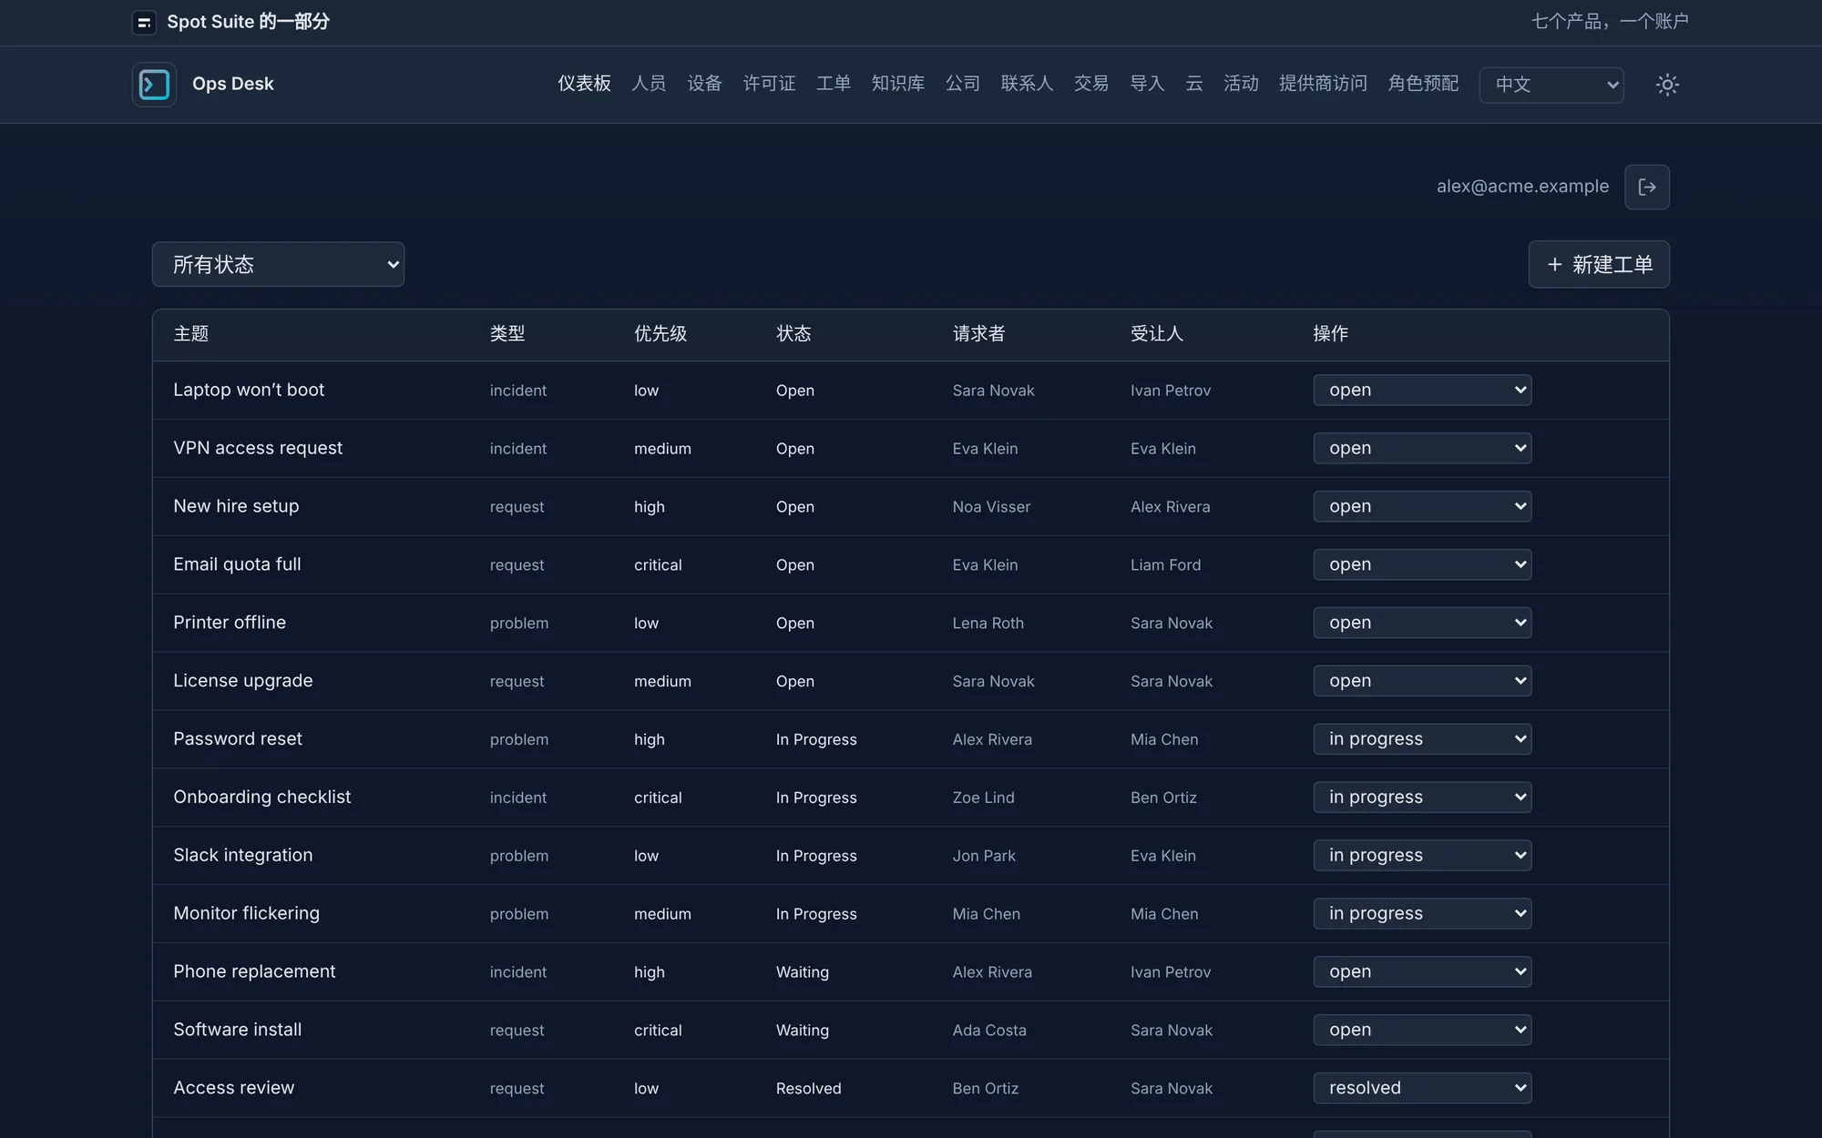
Task: Select the VPN access request subject
Action: point(258,448)
